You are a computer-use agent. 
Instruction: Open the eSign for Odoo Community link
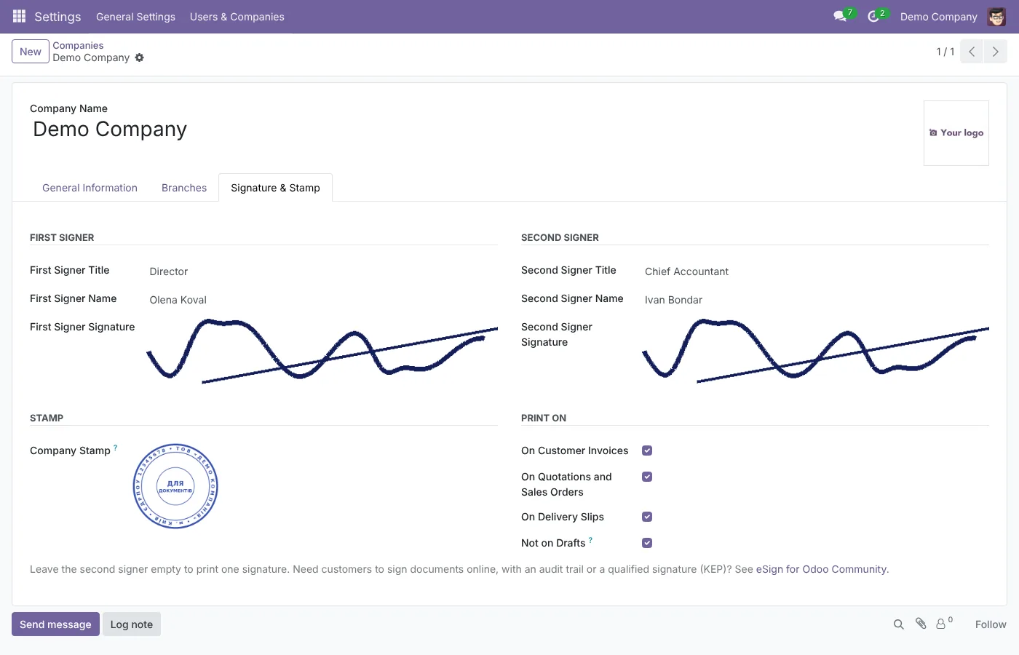tap(821, 569)
